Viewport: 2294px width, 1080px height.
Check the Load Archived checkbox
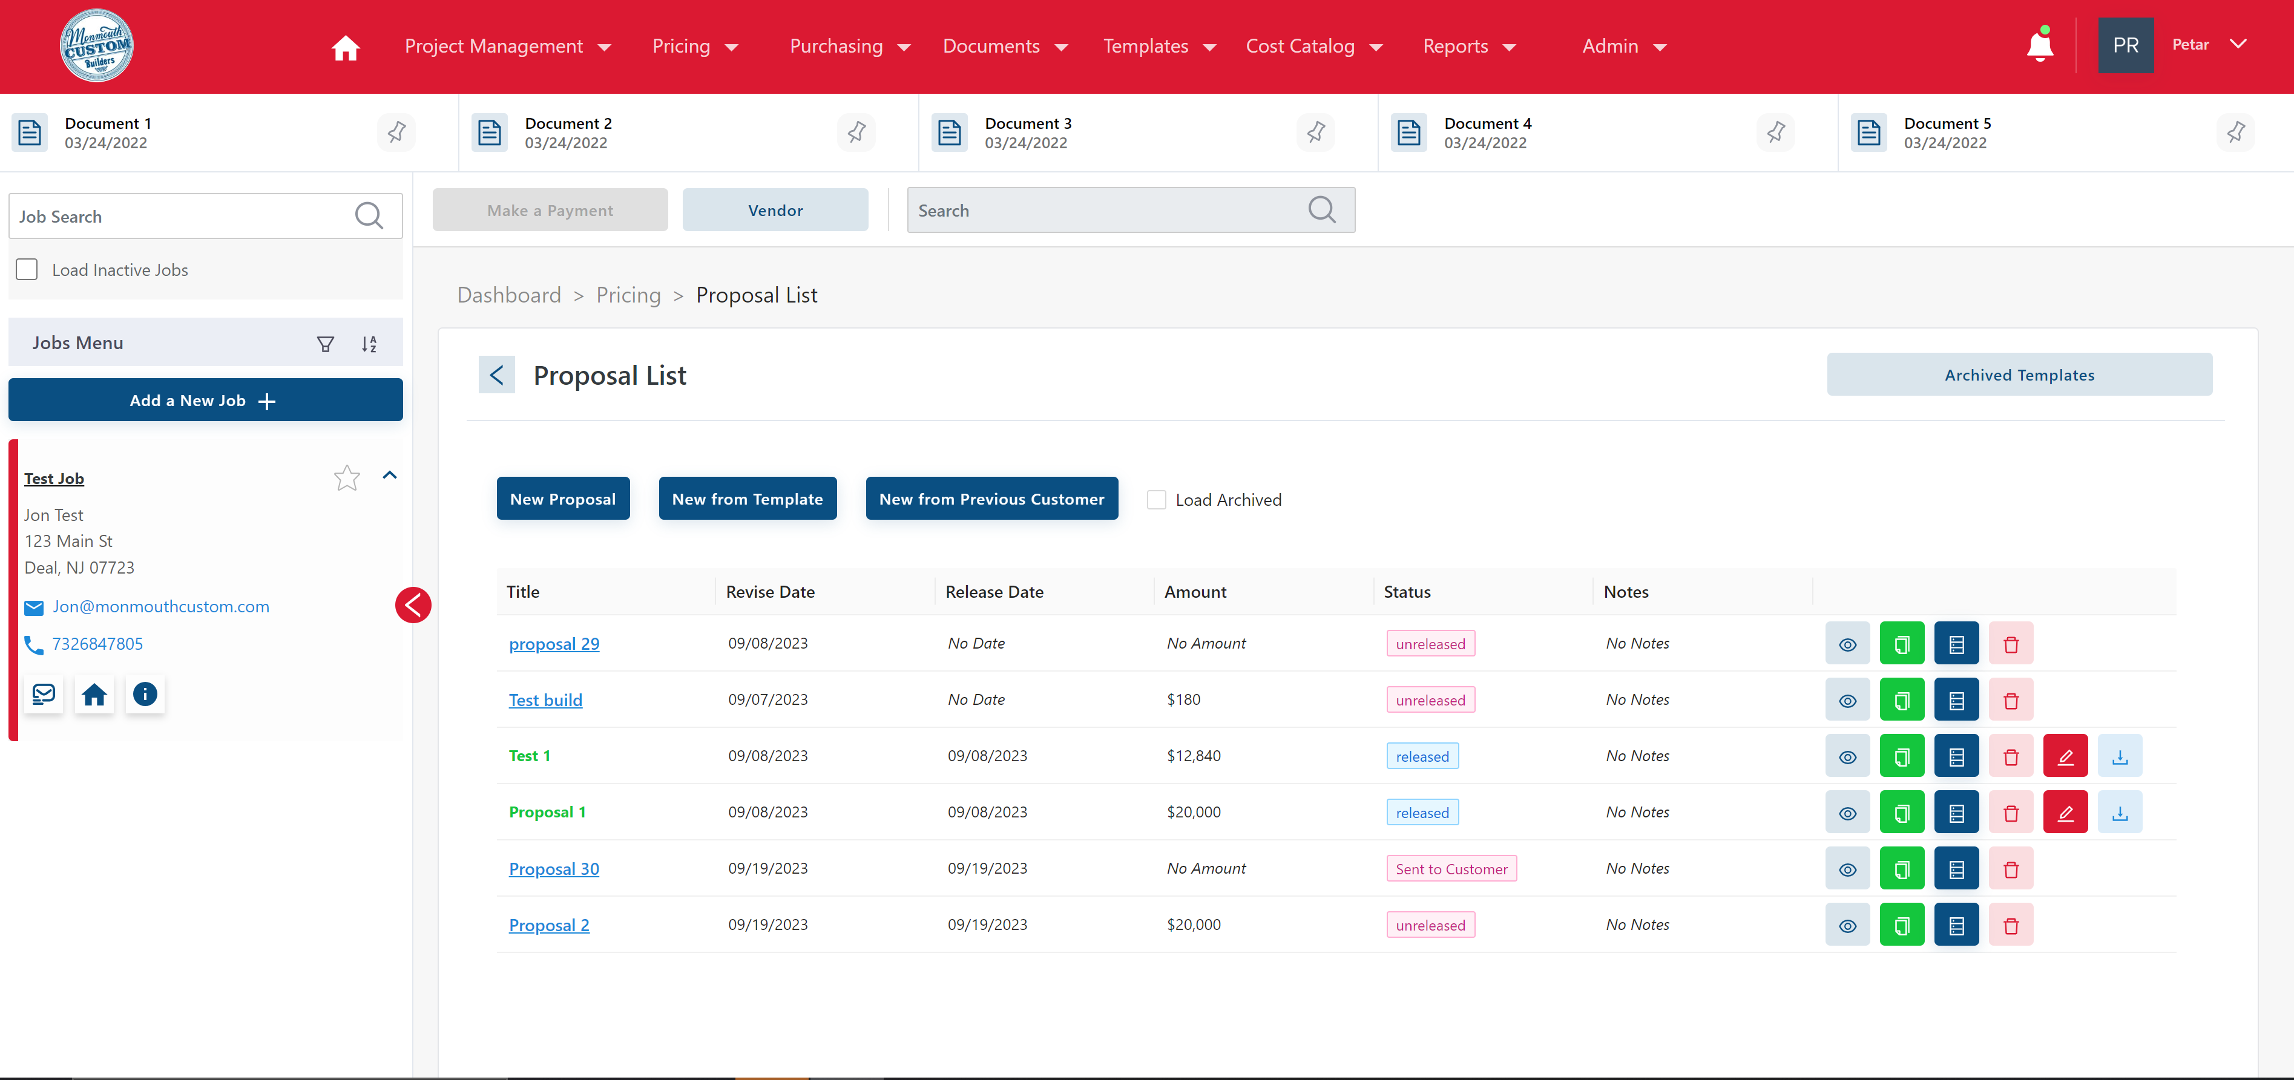coord(1156,500)
